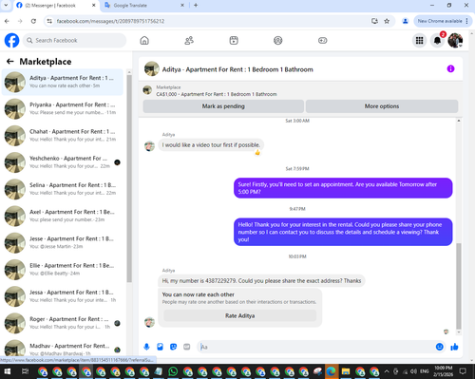View site information icon in address bar

pos(49,21)
